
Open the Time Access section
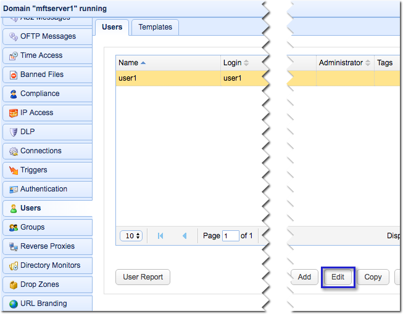48,55
